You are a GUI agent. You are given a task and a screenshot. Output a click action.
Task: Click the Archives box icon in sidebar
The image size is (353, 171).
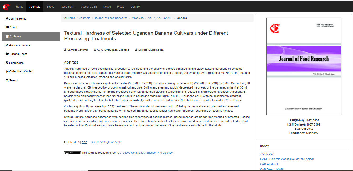(7, 36)
